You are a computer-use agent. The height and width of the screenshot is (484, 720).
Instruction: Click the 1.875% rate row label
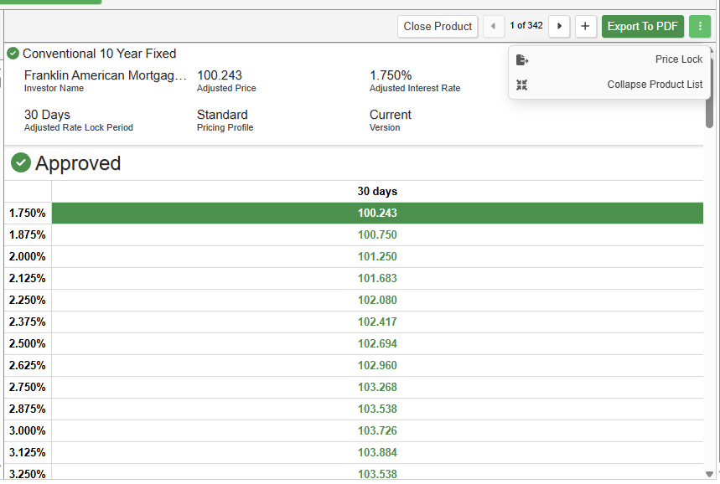[x=27, y=235]
